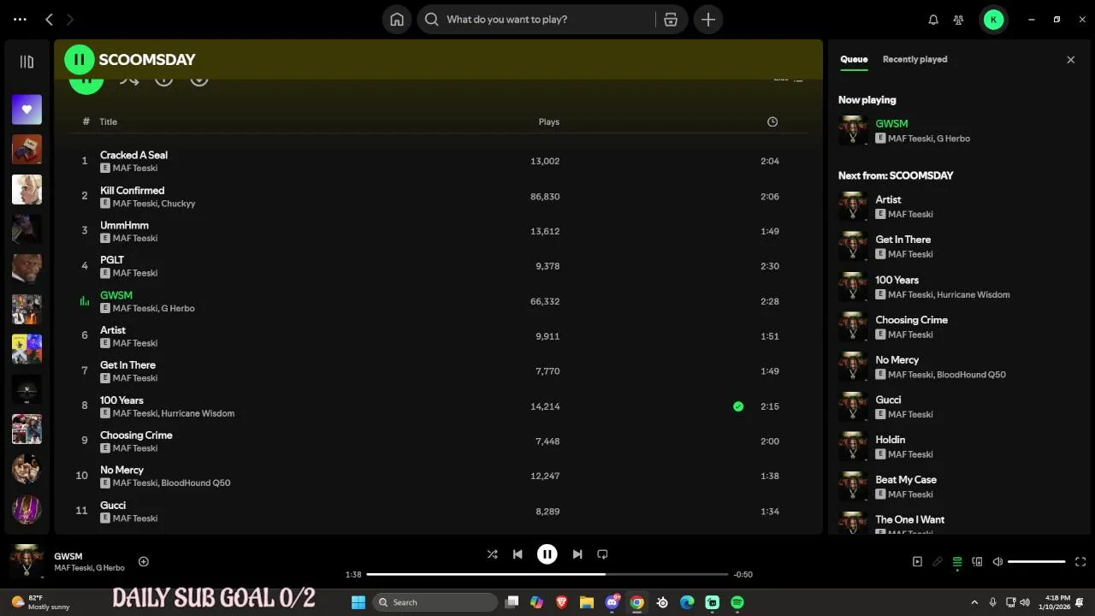Open Chrome from the taskbar

[x=636, y=602]
